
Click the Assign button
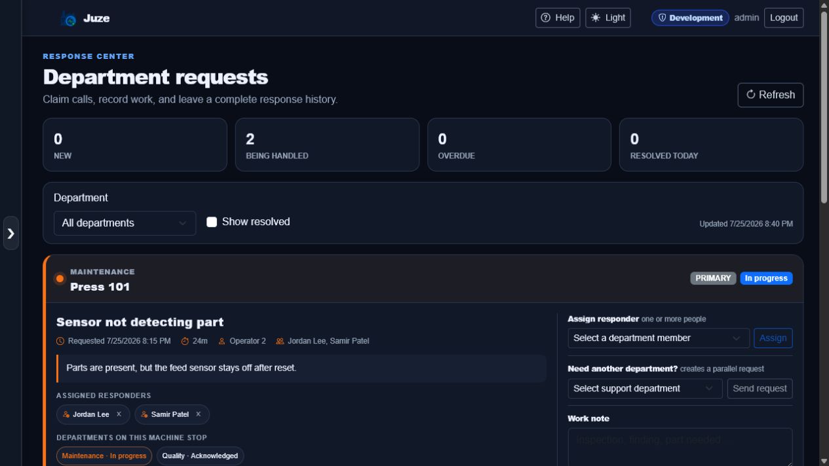773,338
